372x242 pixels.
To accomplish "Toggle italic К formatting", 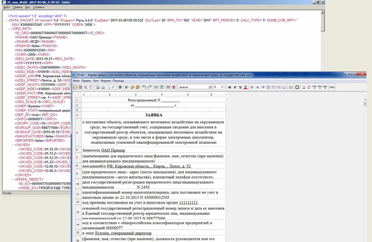I will click(235, 87).
